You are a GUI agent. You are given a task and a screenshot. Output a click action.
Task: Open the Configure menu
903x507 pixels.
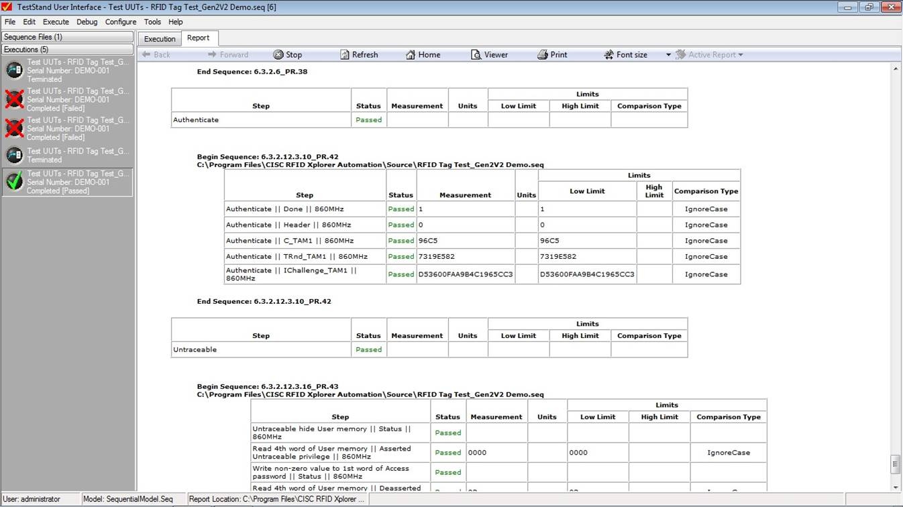click(x=121, y=22)
